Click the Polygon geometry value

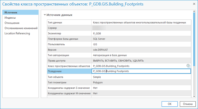tap(98, 82)
